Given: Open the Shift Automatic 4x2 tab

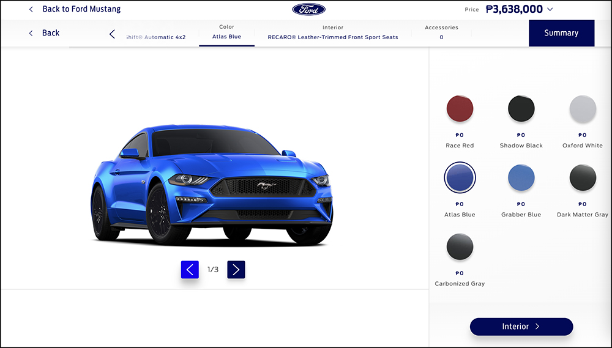Looking at the screenshot, I should (x=155, y=37).
